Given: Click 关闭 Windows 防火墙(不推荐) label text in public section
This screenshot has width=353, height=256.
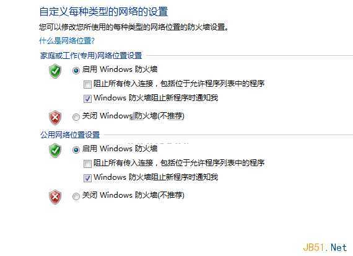Looking at the screenshot, I should click(x=133, y=195).
